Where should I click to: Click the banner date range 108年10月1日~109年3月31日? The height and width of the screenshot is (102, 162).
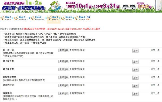(93, 6)
